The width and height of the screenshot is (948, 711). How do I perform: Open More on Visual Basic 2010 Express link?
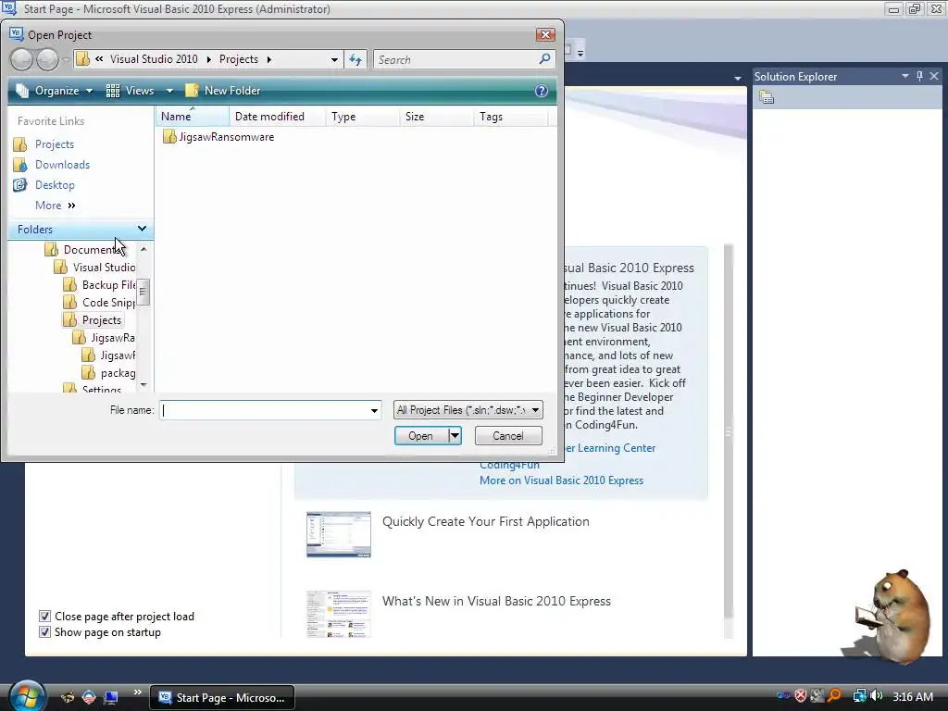pyautogui.click(x=561, y=480)
